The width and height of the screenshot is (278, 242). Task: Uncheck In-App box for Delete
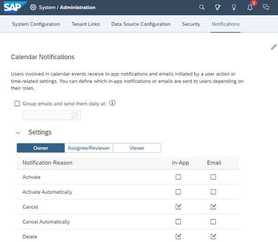click(x=178, y=236)
